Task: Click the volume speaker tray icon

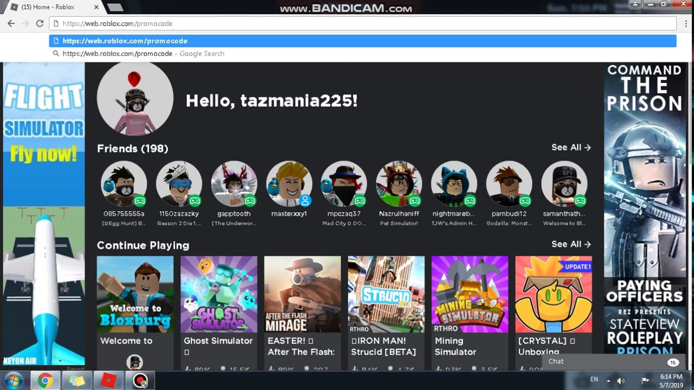Action: [621, 381]
